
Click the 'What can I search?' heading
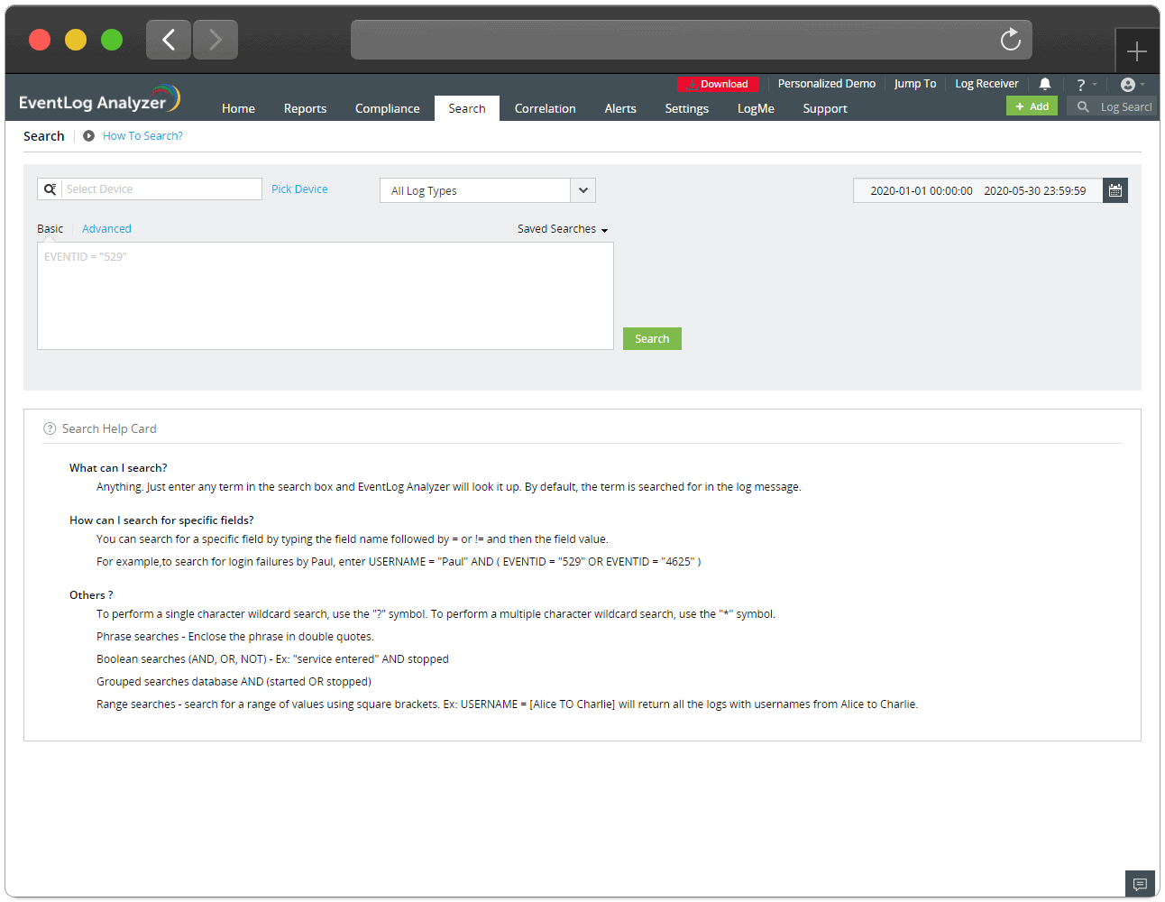(x=118, y=468)
